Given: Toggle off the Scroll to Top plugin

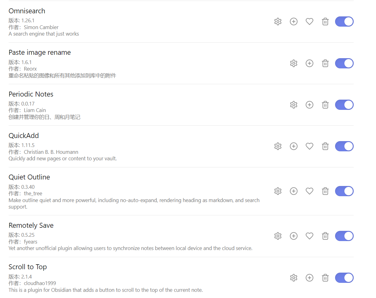Looking at the screenshot, I should click(344, 278).
